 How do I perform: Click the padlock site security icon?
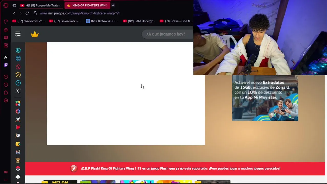pyautogui.click(x=35, y=13)
